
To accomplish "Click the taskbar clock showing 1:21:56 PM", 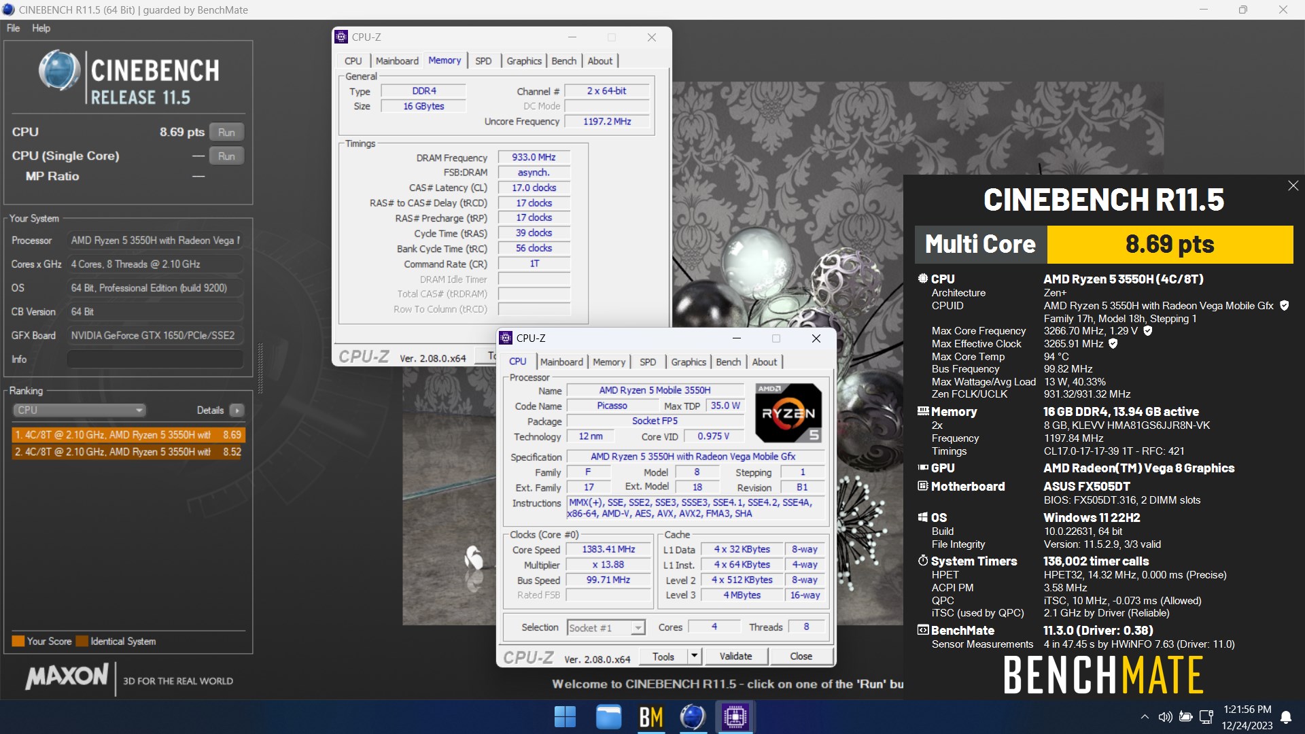I will click(x=1247, y=710).
